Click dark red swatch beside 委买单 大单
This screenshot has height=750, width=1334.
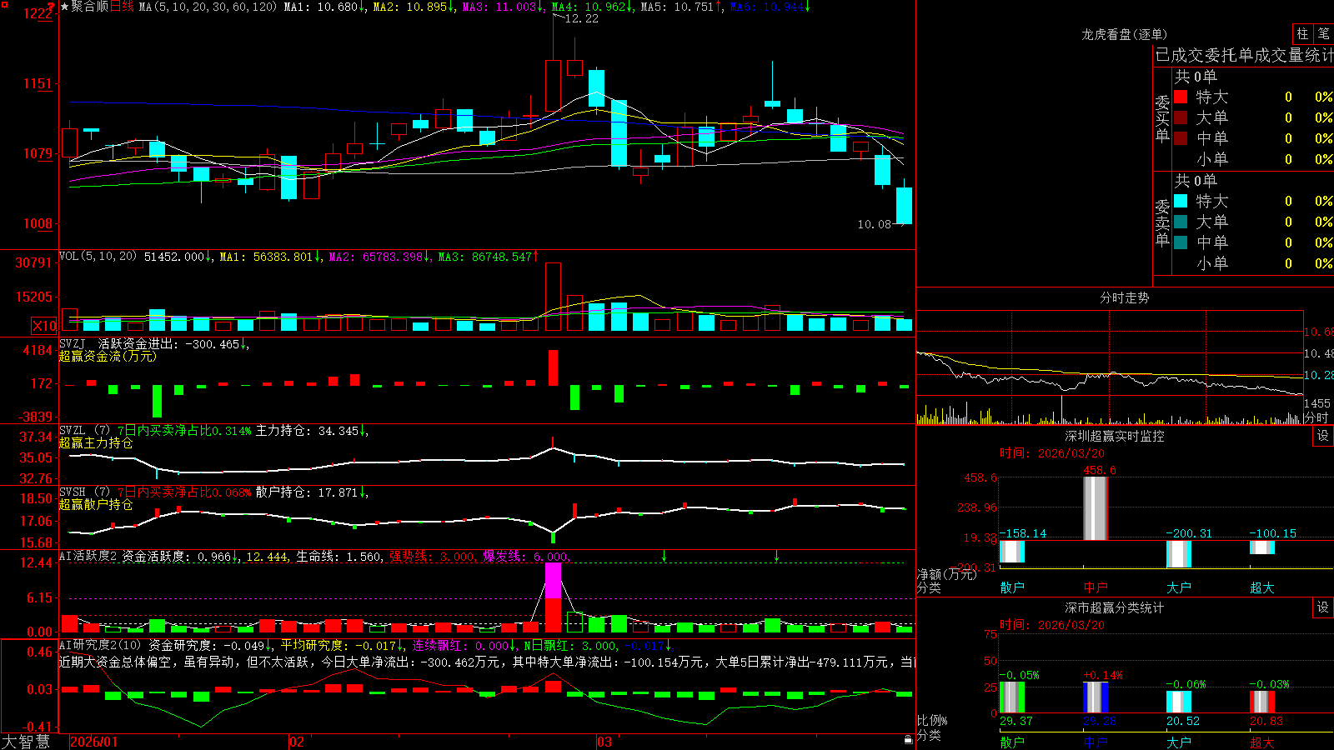click(x=1181, y=117)
